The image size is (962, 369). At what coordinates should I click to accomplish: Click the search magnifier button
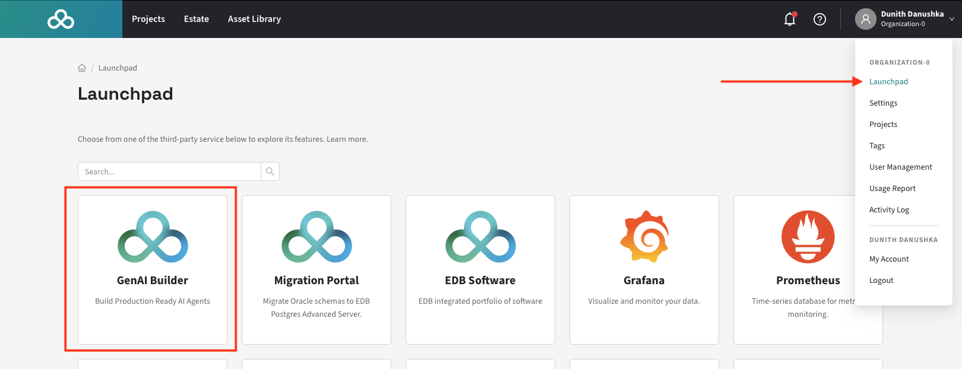pyautogui.click(x=270, y=171)
